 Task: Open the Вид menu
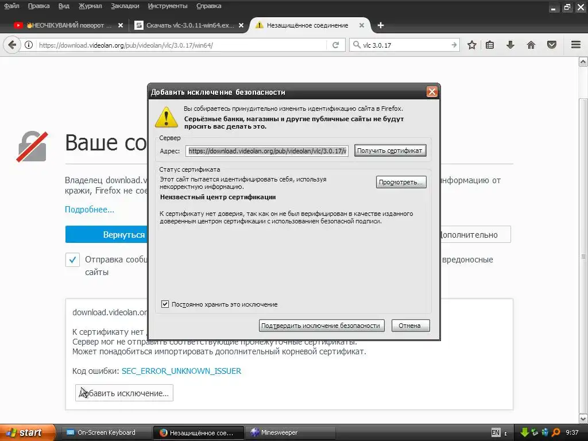click(64, 6)
